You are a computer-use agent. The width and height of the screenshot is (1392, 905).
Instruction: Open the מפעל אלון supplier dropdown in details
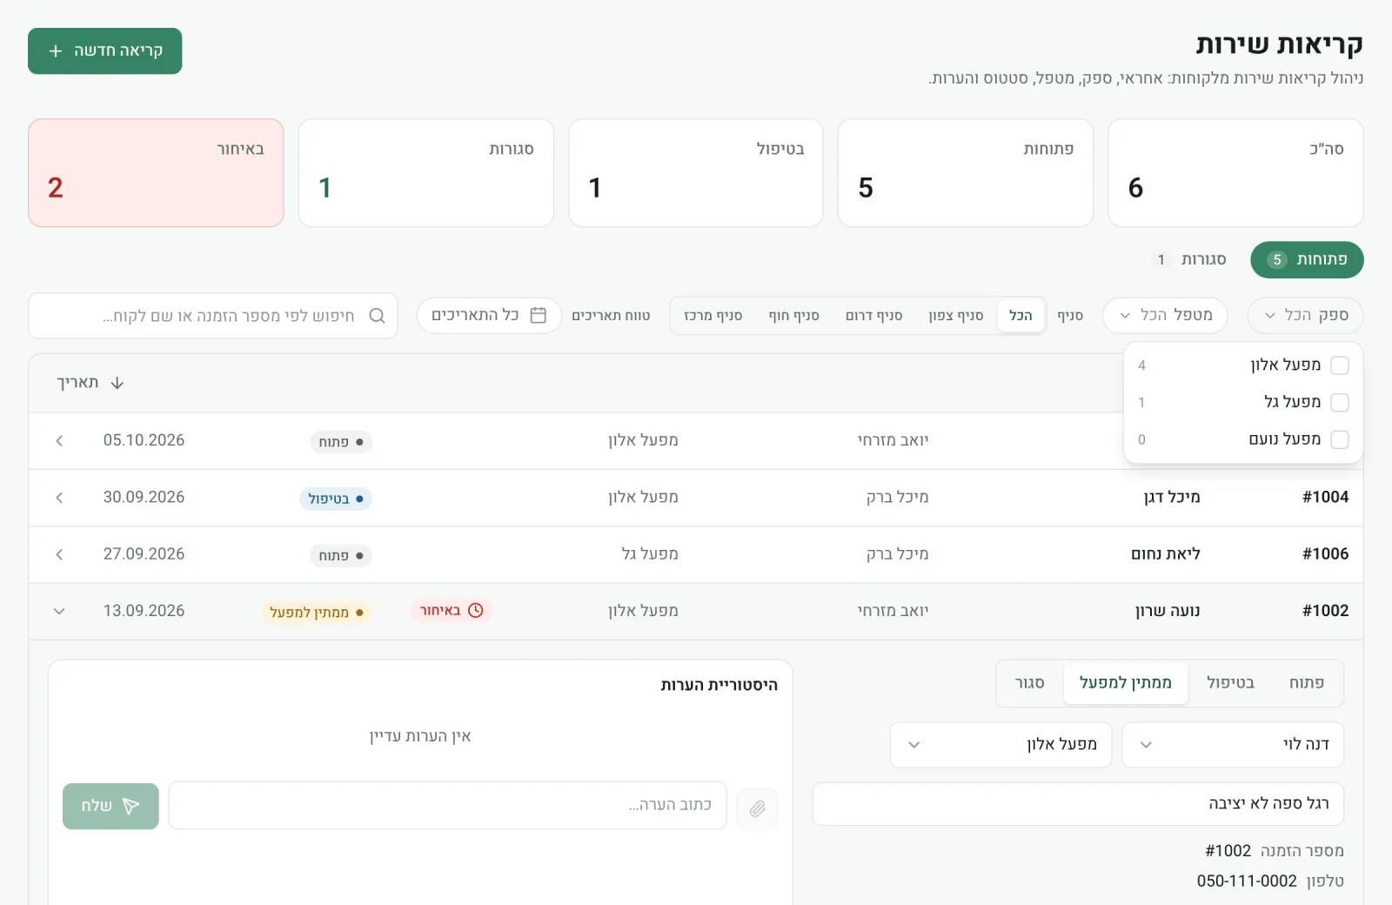(1000, 745)
